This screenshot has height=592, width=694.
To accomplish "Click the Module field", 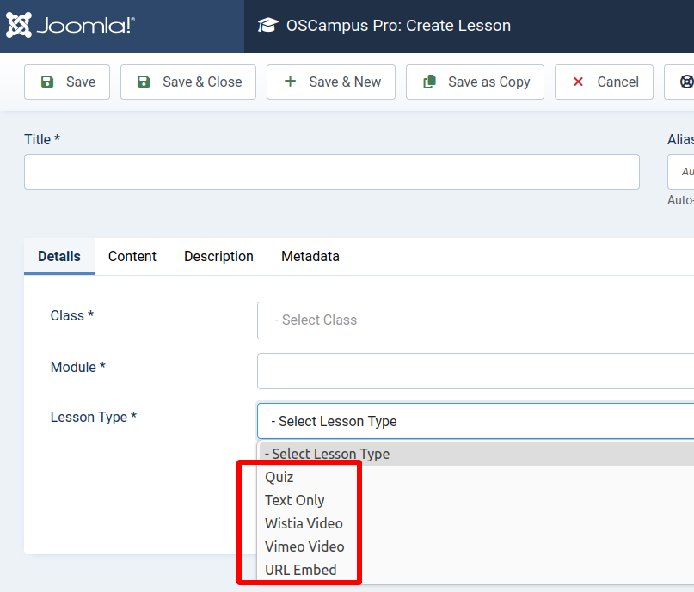I will (x=476, y=371).
